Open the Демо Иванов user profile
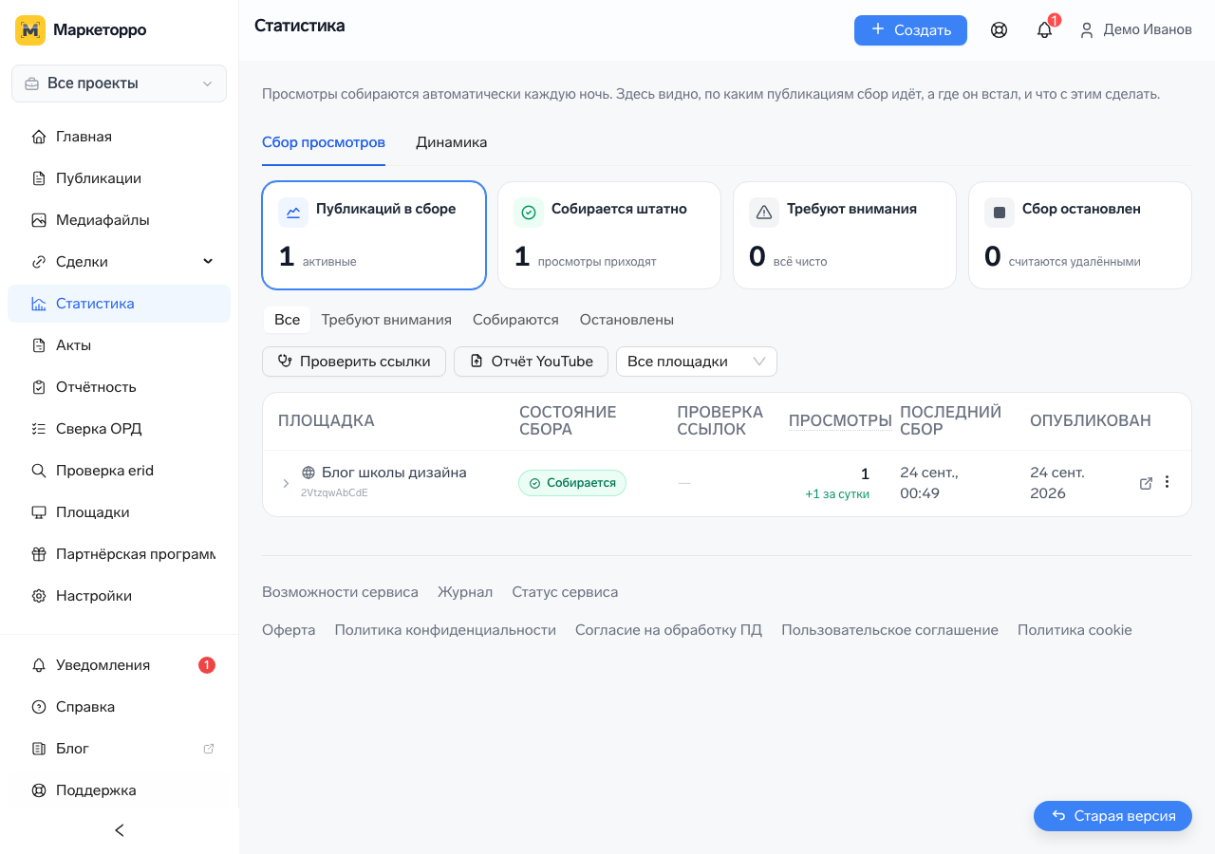This screenshot has width=1215, height=854. coord(1135,30)
